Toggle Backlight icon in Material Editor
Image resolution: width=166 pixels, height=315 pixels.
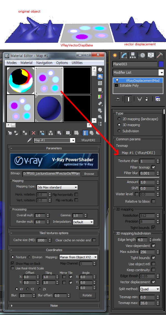(100, 76)
